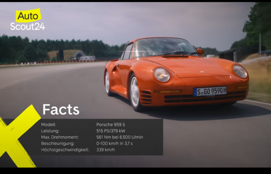Screen dimensions: 271x174
Task: Click the Scout24 logo text
Action: coord(28,27)
